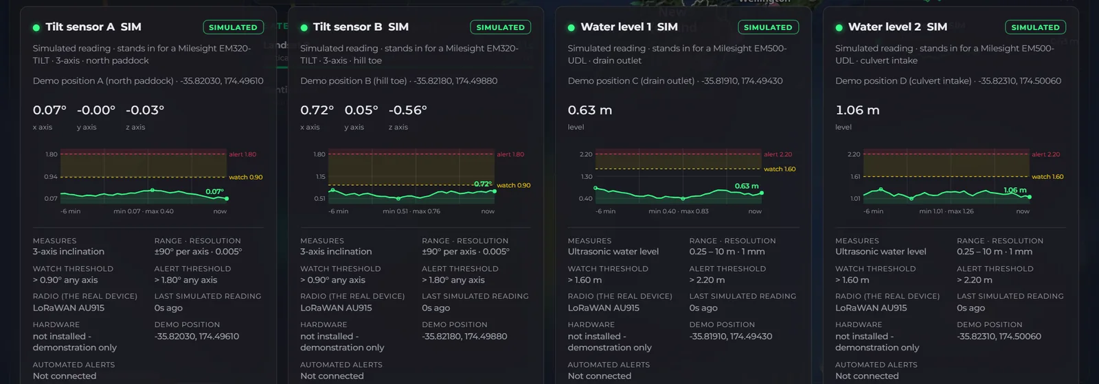Click the SIMULATED badge on Water level 1
This screenshot has height=384, width=1099.
(768, 27)
